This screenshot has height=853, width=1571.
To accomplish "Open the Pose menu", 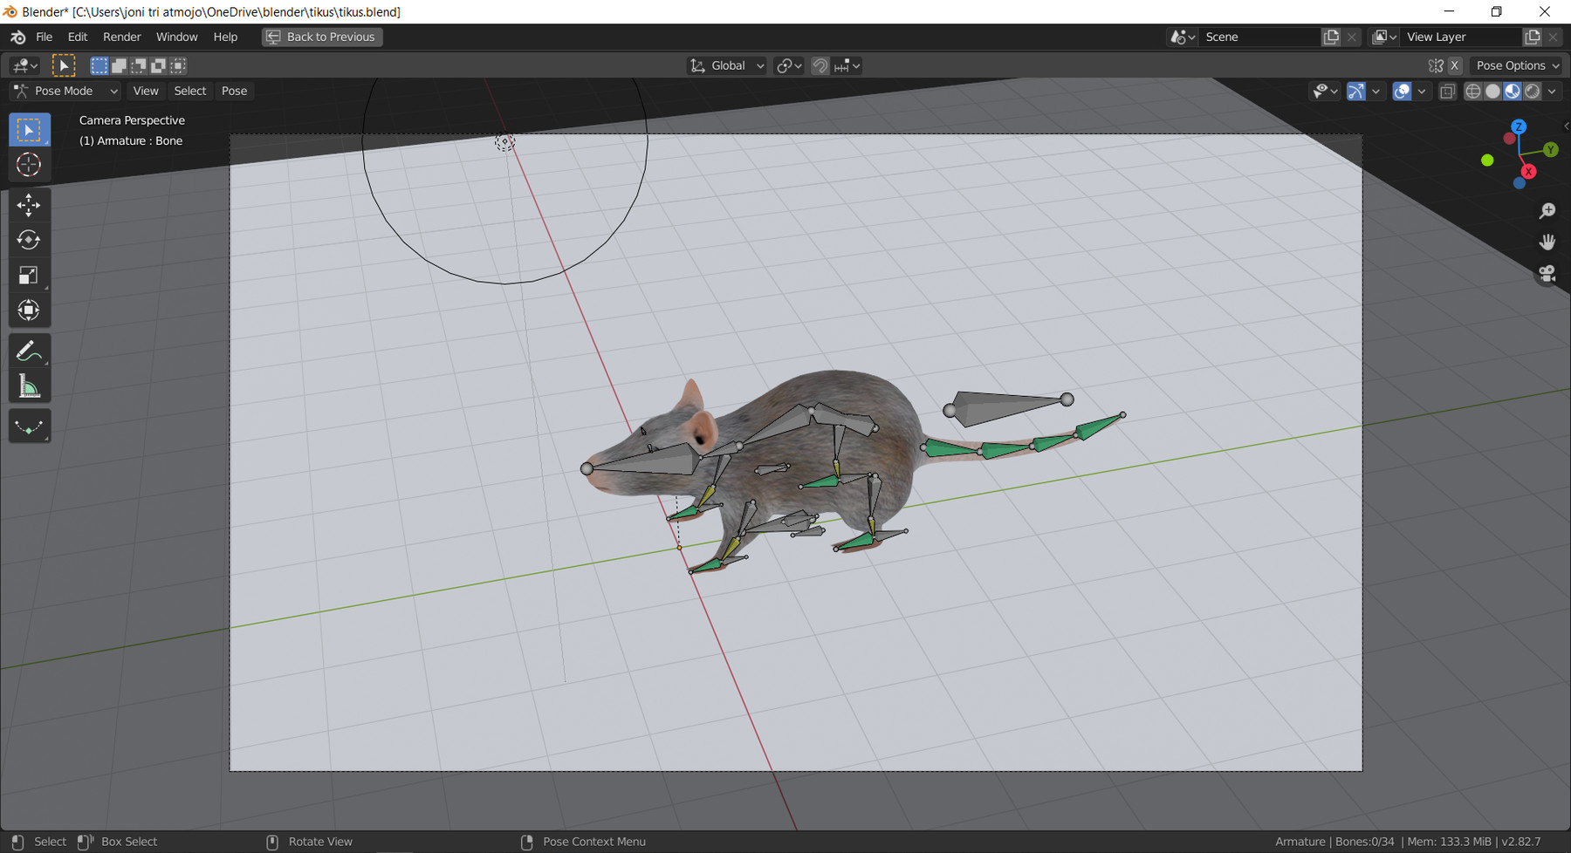I will click(x=234, y=91).
